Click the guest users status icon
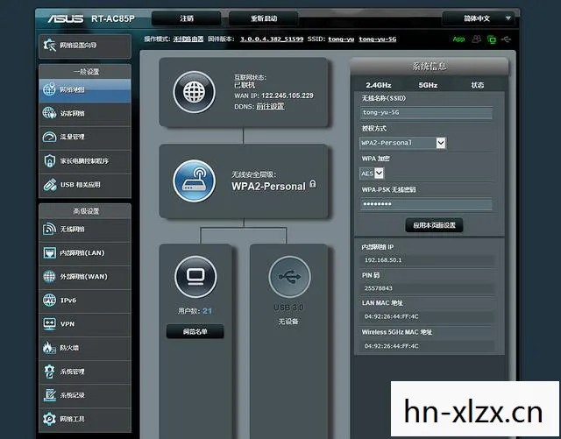The image size is (561, 439). pyautogui.click(x=476, y=39)
